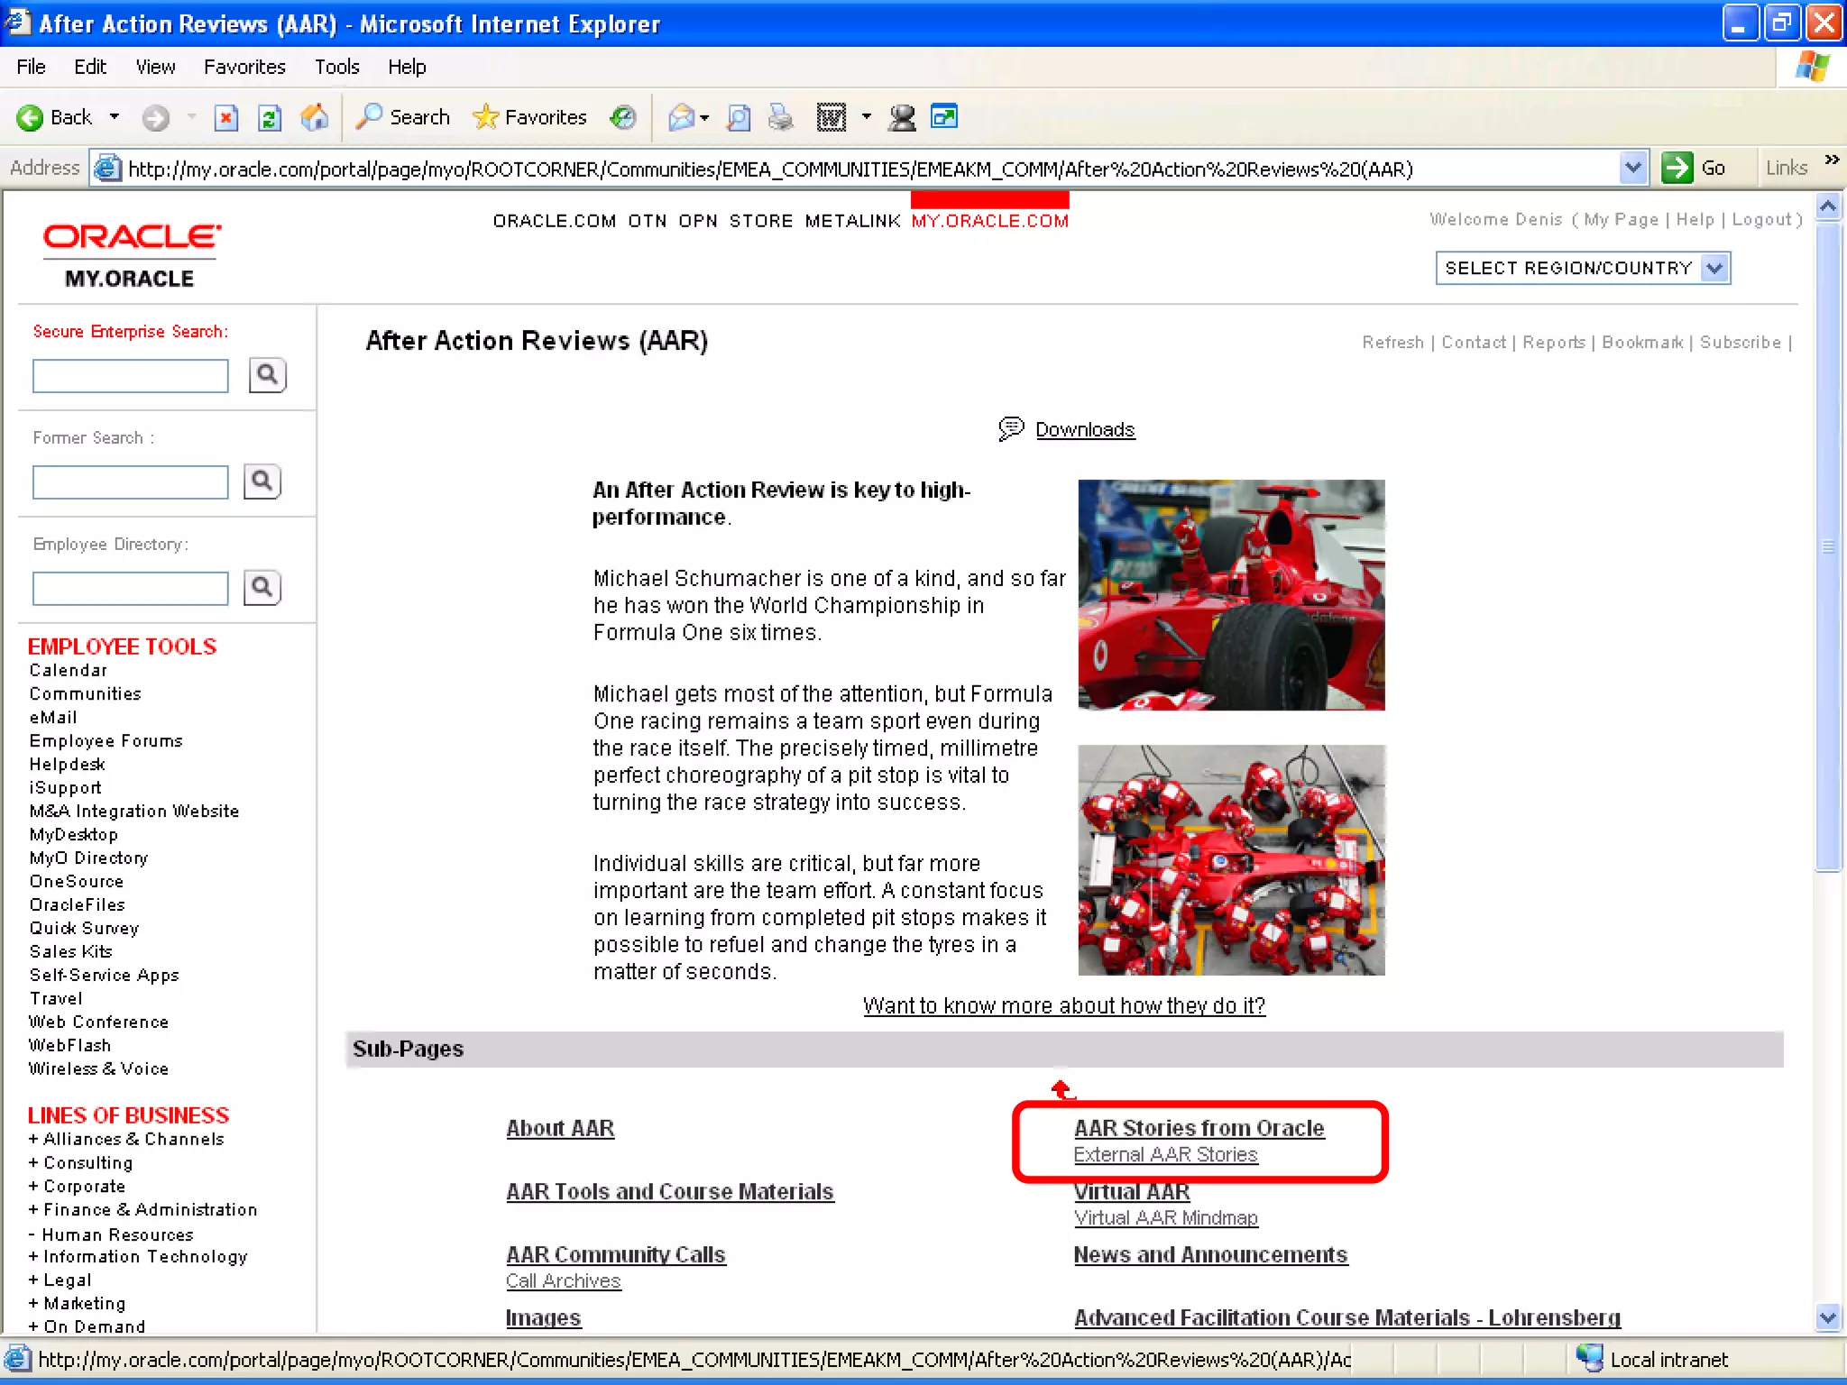Screen dimensions: 1847x1385
Task: Click the Print toolbar icon
Action: tap(781, 118)
